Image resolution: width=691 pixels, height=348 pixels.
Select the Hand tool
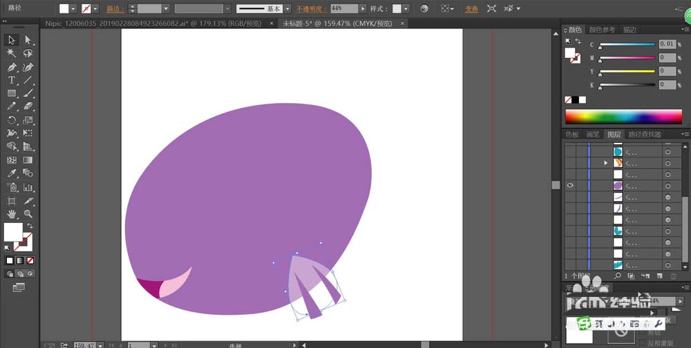point(12,213)
